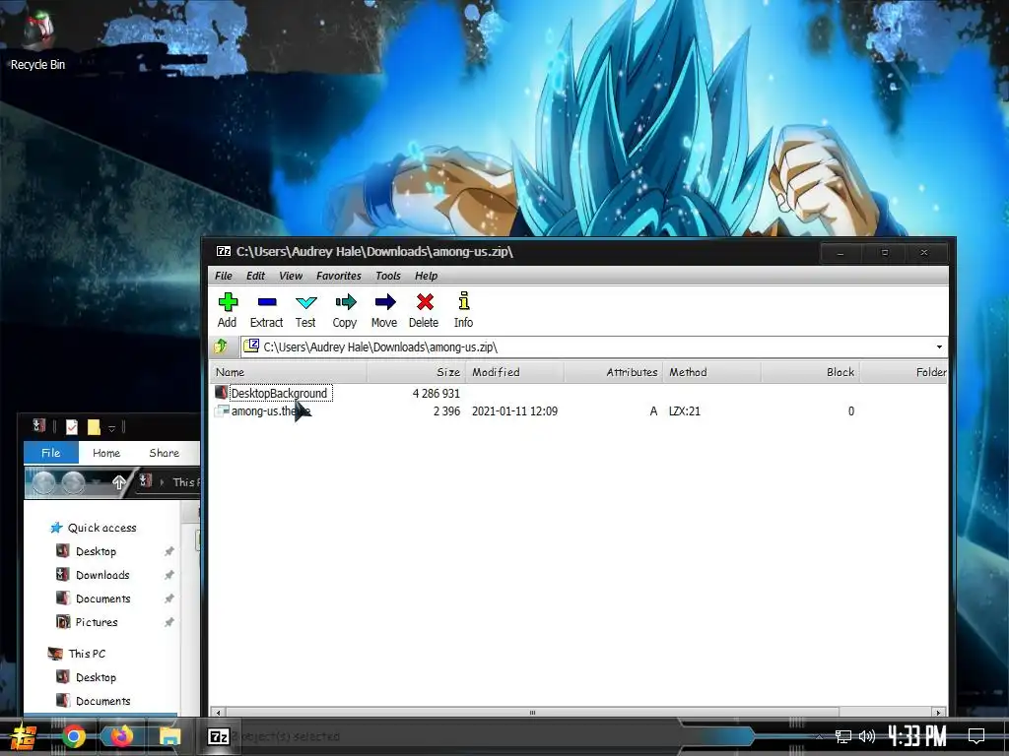The image size is (1009, 756).
Task: Click the volume icon in system tray
Action: click(867, 736)
